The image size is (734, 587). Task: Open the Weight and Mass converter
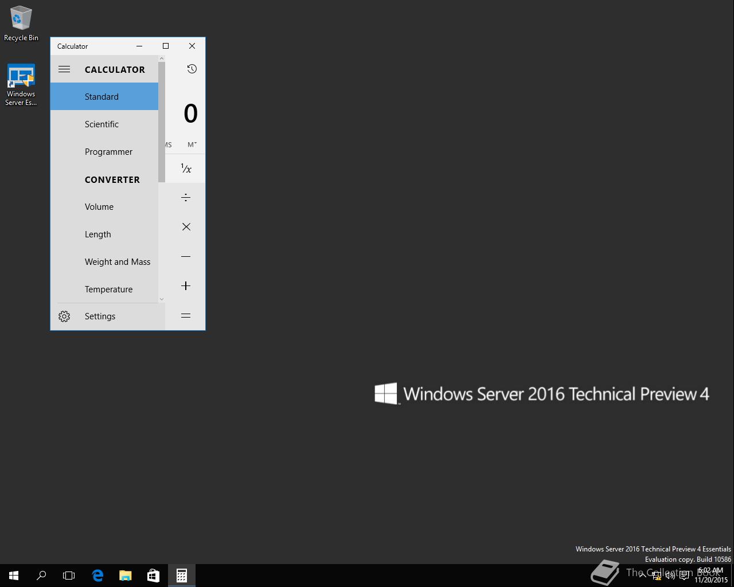coord(104,261)
